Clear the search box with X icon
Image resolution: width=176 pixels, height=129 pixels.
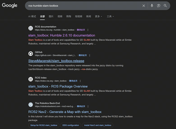(x=144, y=6)
